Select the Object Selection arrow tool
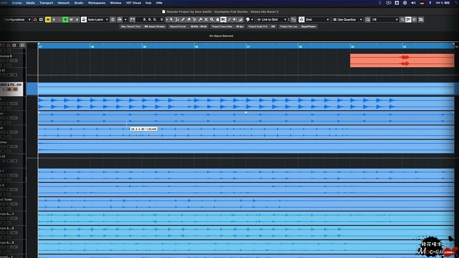 (171, 20)
